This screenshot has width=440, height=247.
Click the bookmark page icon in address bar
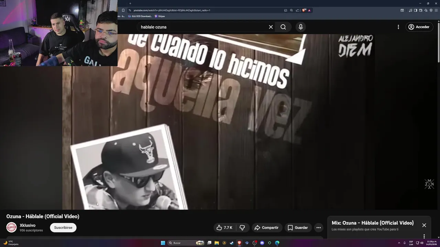point(123,10)
